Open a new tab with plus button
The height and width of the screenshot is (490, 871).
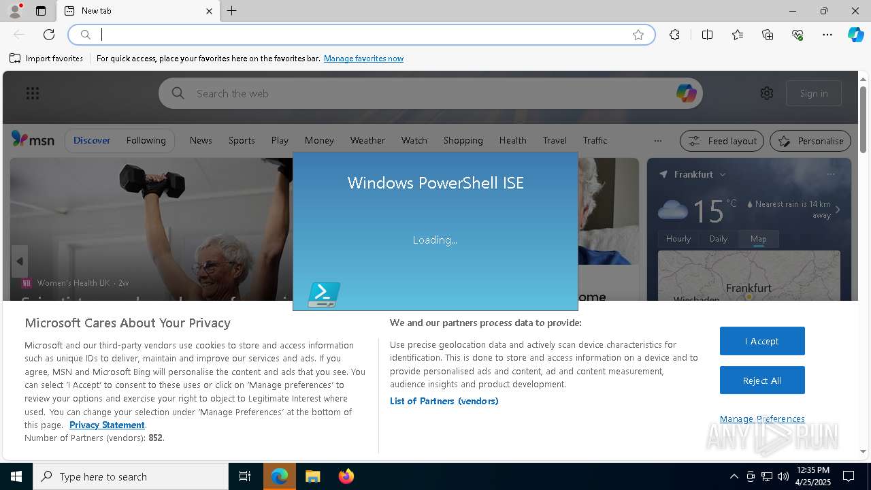pyautogui.click(x=232, y=11)
